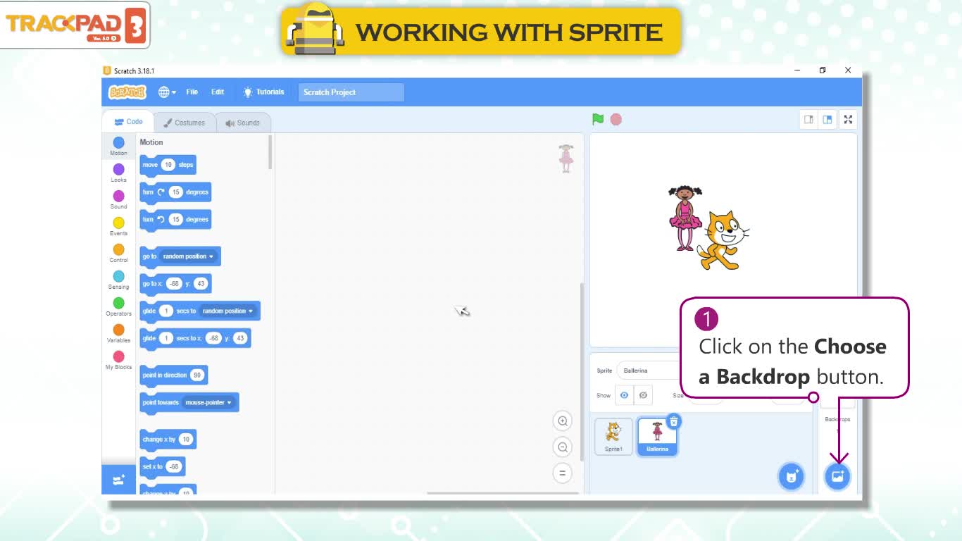The width and height of the screenshot is (962, 541).
Task: Click the blocks palette vertical scrollbar
Action: click(x=270, y=153)
